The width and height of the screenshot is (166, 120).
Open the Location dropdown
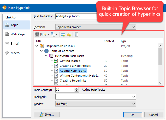96,27
